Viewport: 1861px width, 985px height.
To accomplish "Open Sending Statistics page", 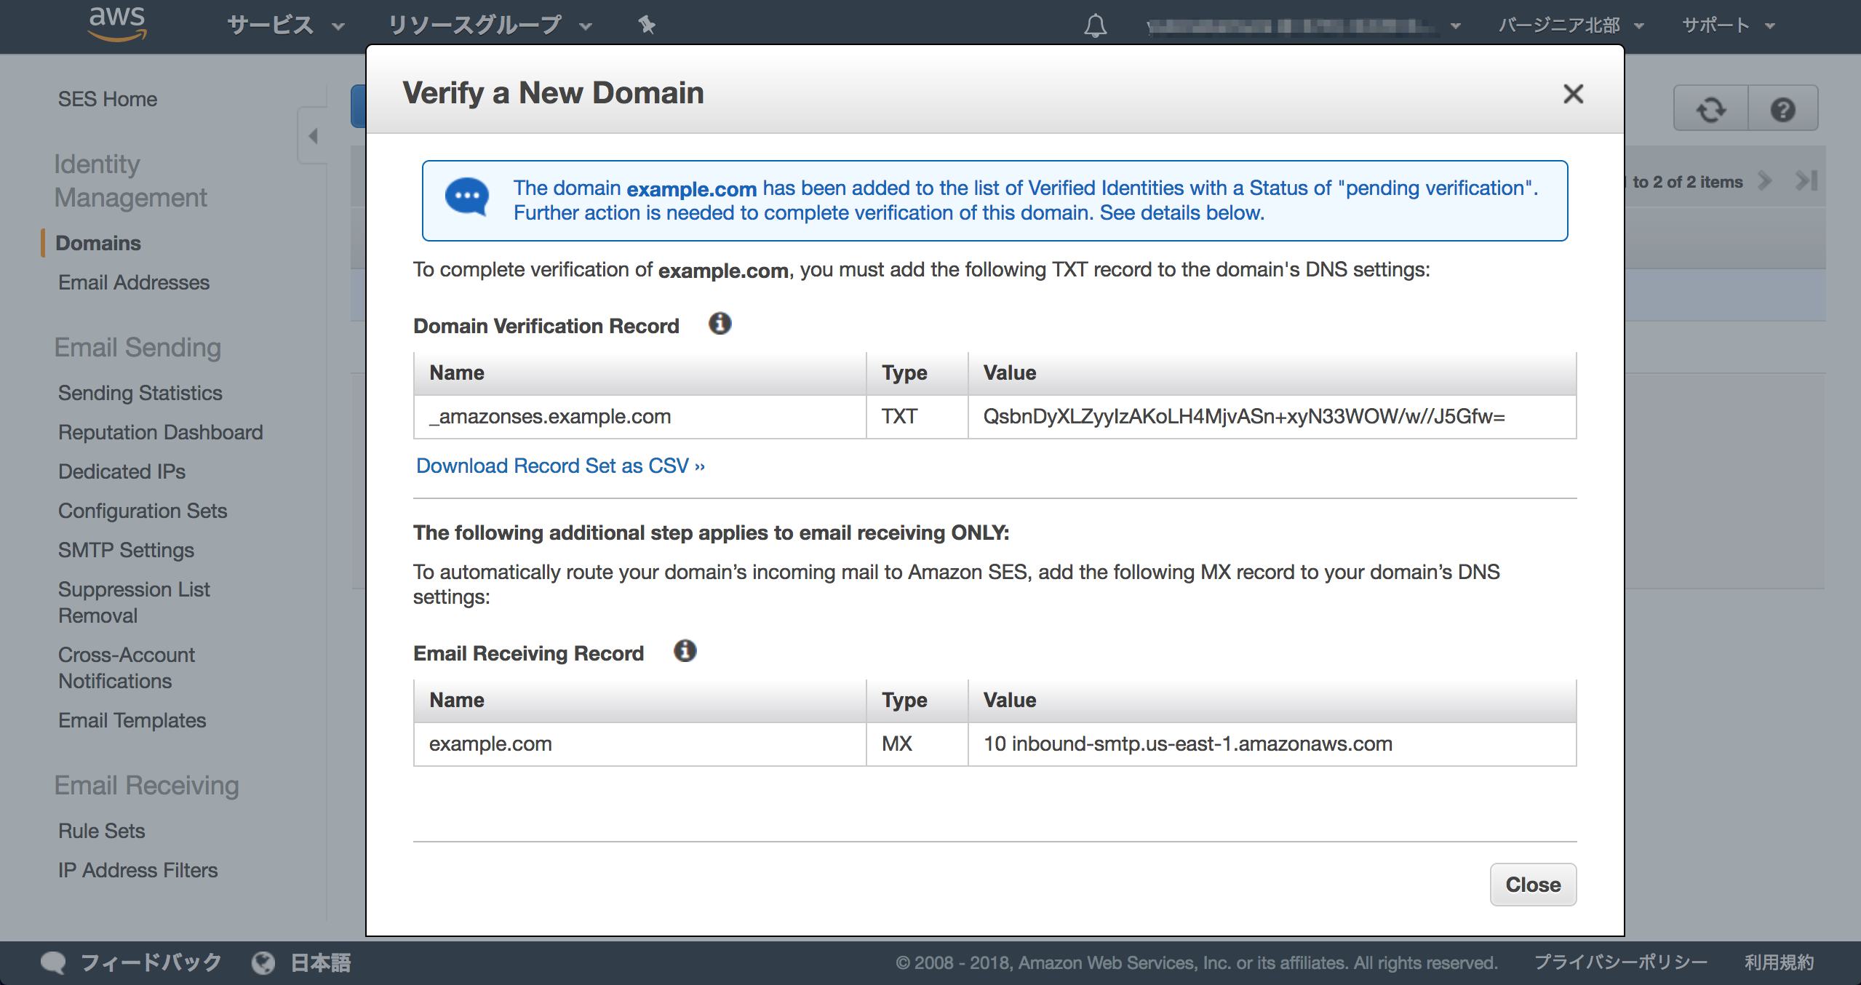I will point(140,393).
